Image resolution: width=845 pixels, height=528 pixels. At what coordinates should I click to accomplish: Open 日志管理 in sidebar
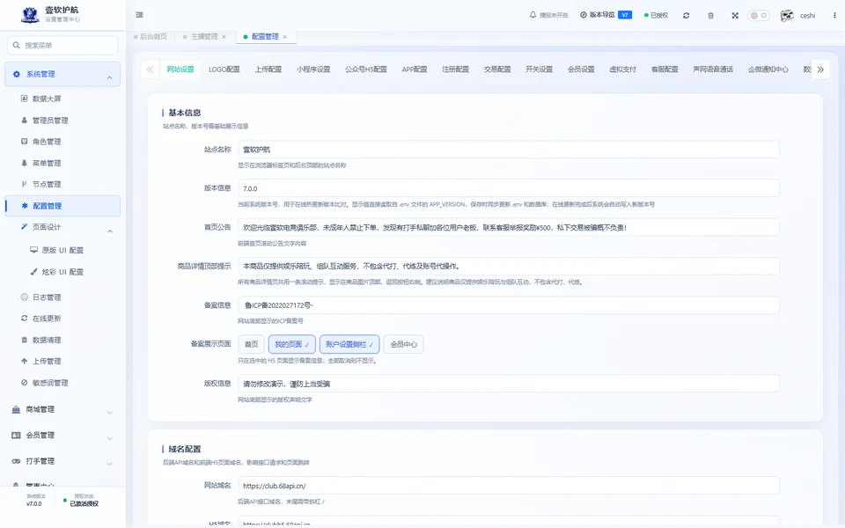[47, 297]
